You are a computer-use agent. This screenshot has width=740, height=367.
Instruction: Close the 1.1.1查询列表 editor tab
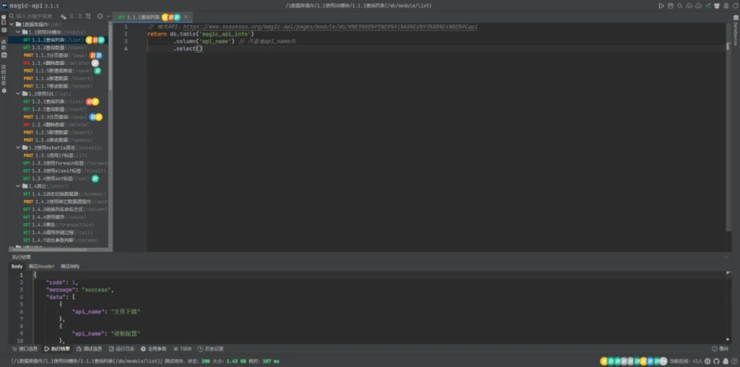186,16
